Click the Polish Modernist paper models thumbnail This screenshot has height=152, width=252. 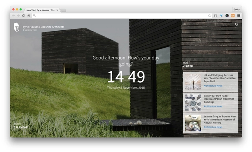click(193, 102)
